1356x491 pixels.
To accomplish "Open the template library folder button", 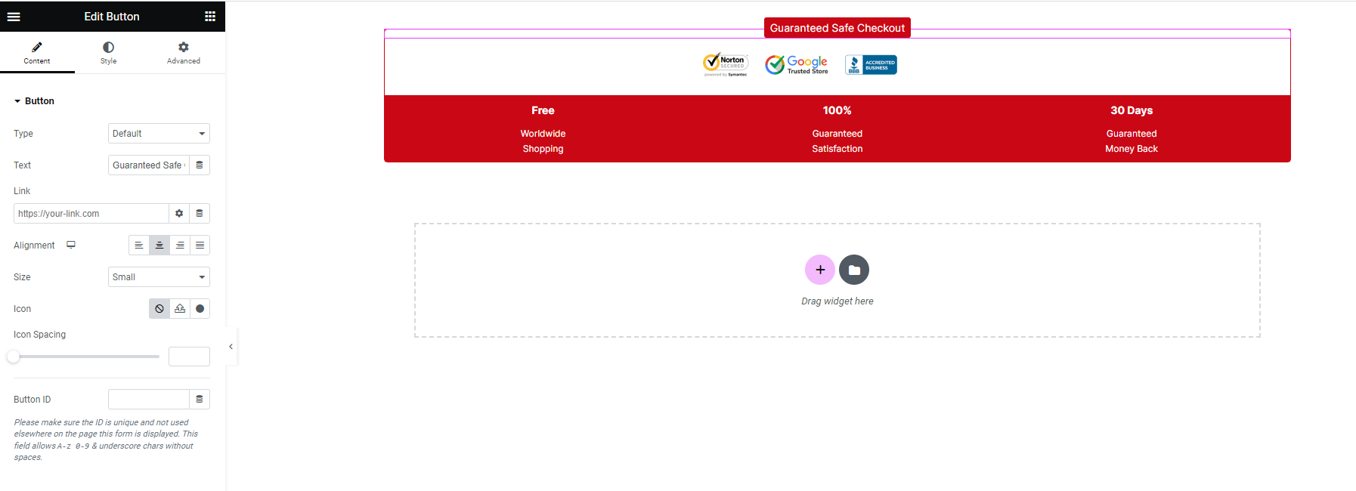I will tap(854, 270).
